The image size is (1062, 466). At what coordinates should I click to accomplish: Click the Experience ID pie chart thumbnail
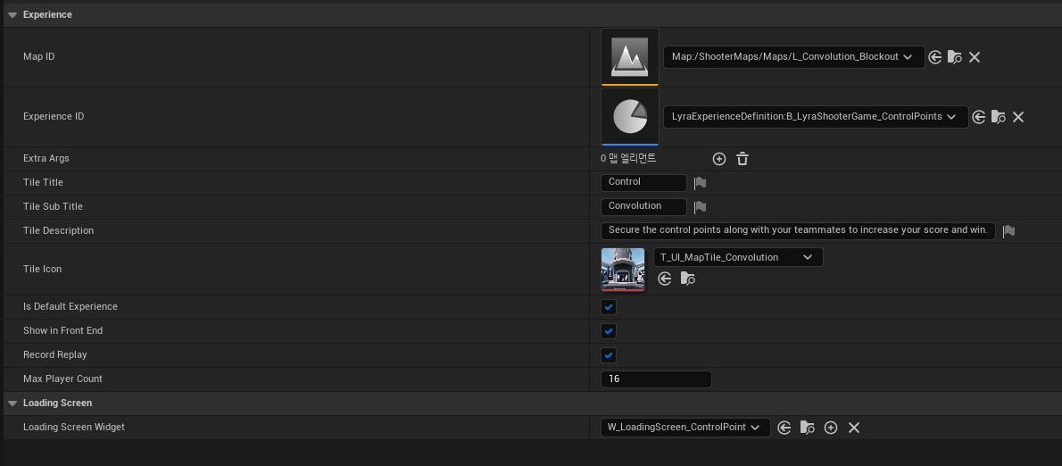point(630,116)
